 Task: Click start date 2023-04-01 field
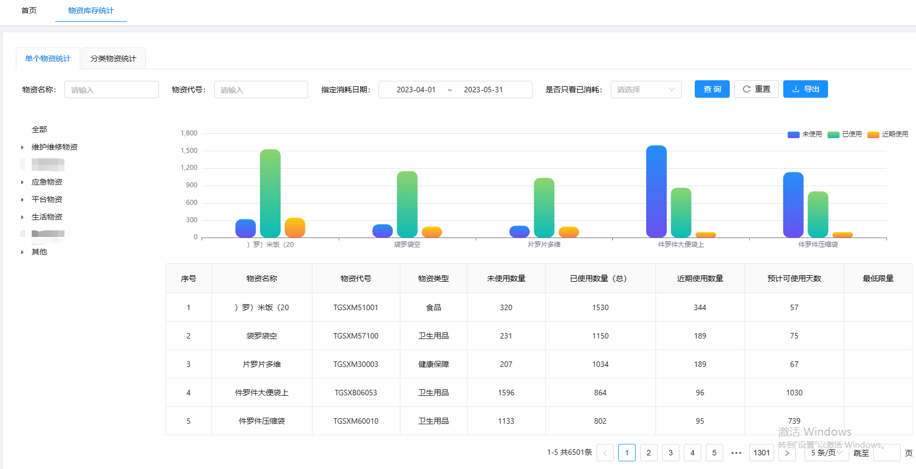pyautogui.click(x=416, y=90)
